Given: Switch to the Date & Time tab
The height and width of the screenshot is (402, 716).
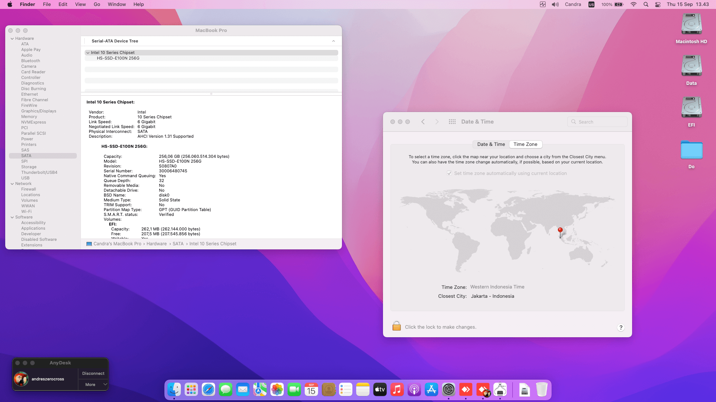Looking at the screenshot, I should [x=491, y=144].
